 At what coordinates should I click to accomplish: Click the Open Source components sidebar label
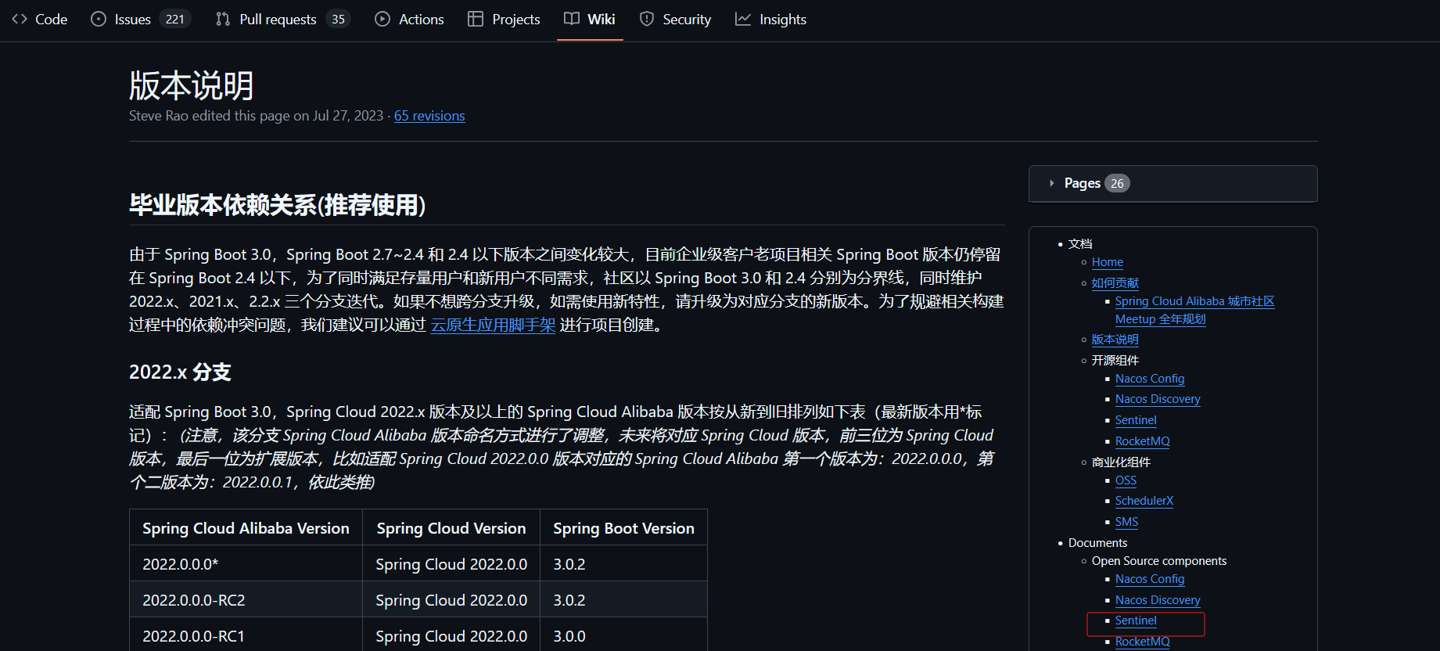click(1159, 561)
